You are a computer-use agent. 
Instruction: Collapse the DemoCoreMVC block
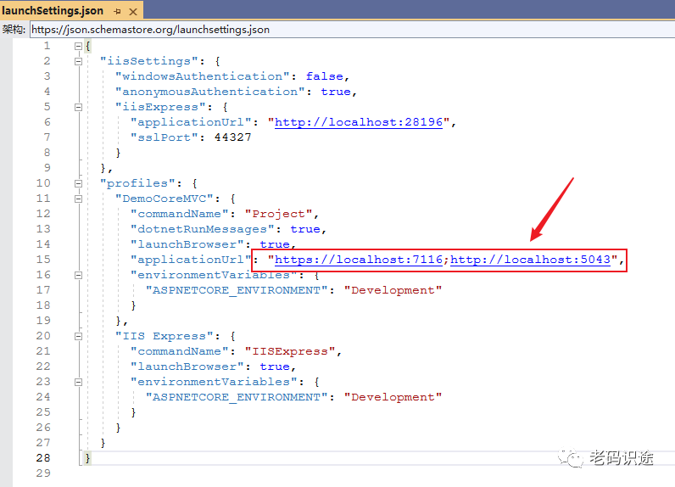tap(78, 199)
